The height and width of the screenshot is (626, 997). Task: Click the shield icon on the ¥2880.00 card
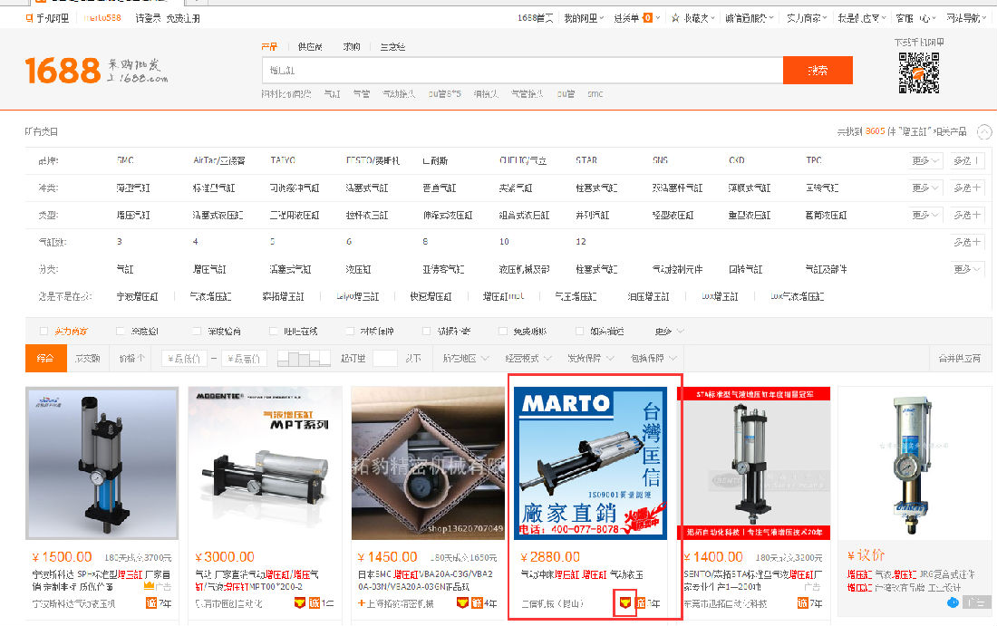(625, 602)
